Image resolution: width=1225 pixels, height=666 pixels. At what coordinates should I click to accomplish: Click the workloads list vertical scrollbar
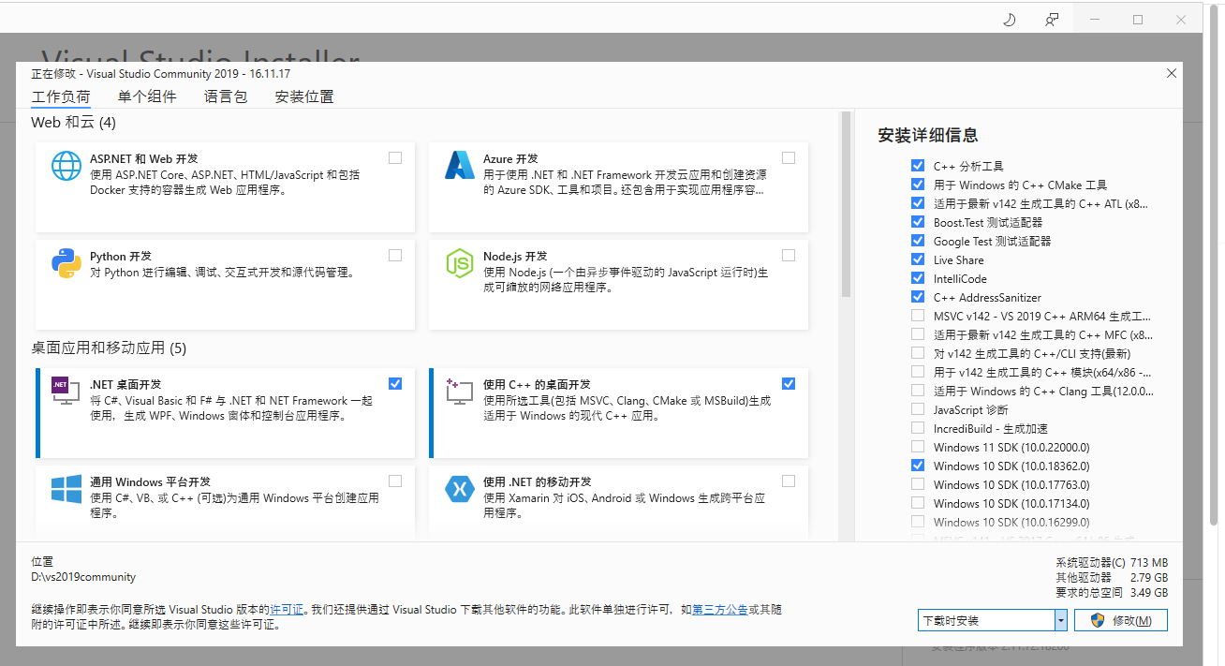pyautogui.click(x=846, y=204)
